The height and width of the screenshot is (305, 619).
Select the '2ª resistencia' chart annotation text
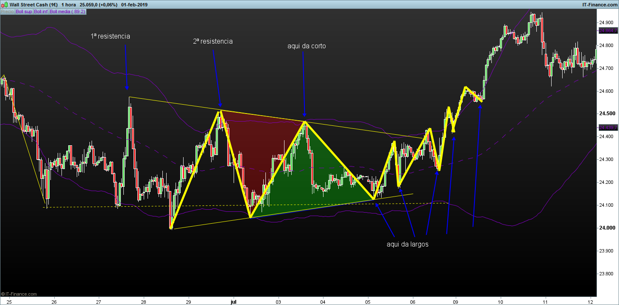coord(213,42)
